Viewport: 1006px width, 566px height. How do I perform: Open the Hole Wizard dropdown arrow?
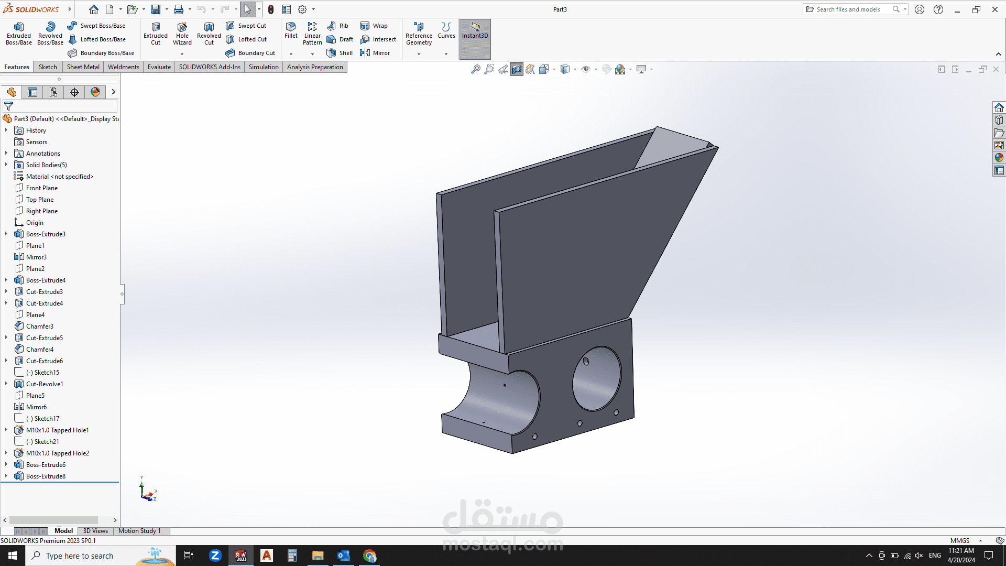pyautogui.click(x=182, y=54)
